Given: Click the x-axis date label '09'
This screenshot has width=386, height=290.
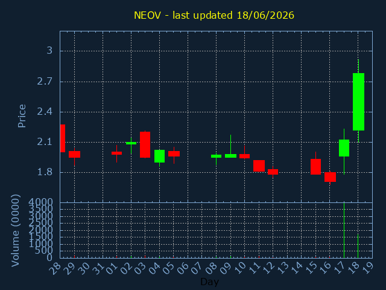Looking at the screenshot, I should 226,268.
